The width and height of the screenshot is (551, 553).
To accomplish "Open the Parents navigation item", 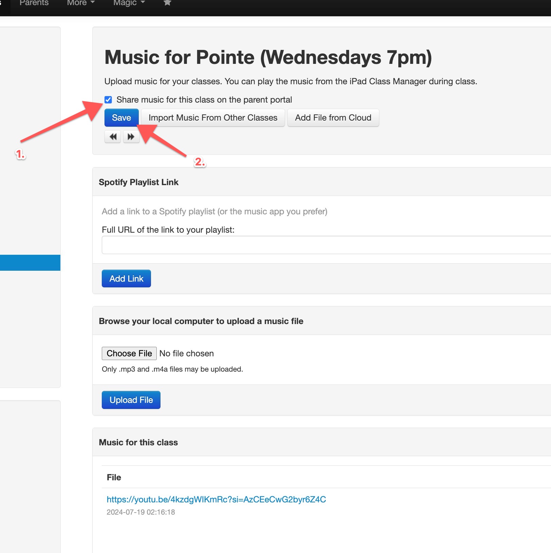I will click(x=34, y=3).
